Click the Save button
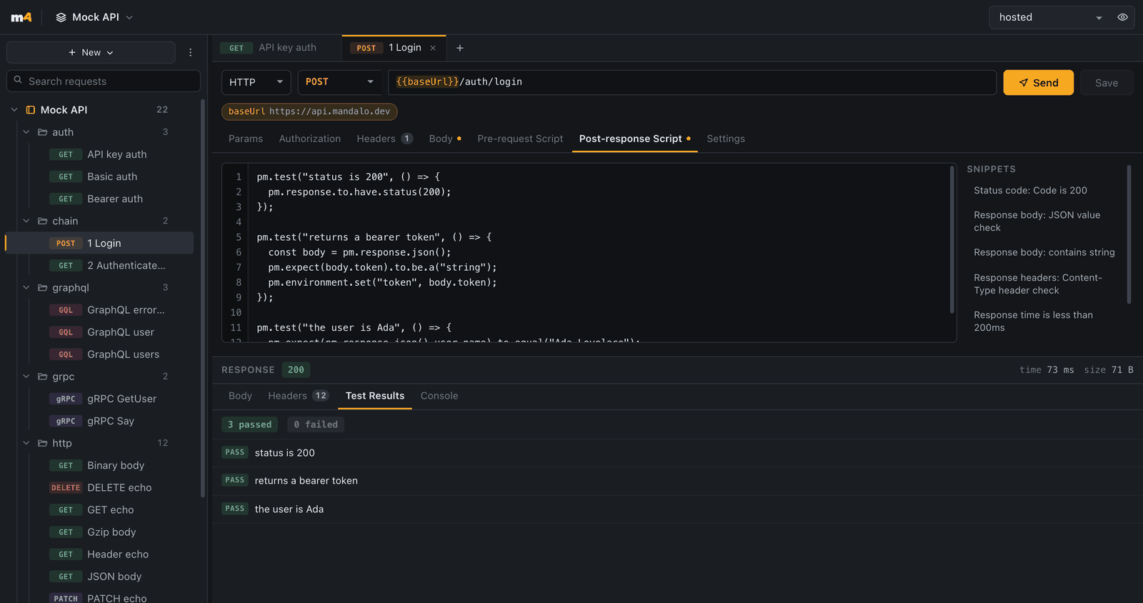This screenshot has width=1143, height=603. 1107,82
